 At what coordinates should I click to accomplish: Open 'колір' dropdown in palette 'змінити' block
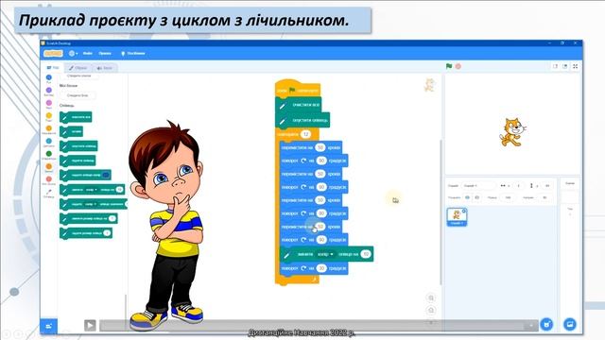(91, 190)
